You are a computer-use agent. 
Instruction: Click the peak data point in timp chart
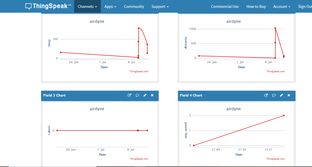tap(139, 28)
